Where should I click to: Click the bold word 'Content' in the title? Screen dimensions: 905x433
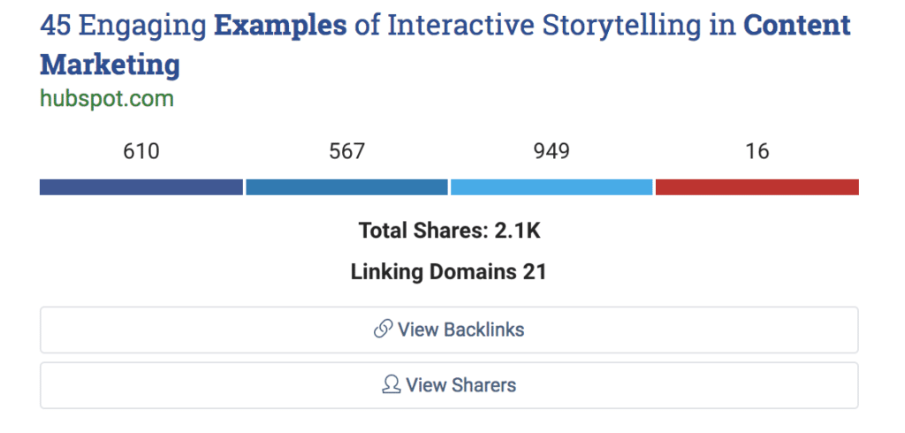pyautogui.click(x=796, y=26)
